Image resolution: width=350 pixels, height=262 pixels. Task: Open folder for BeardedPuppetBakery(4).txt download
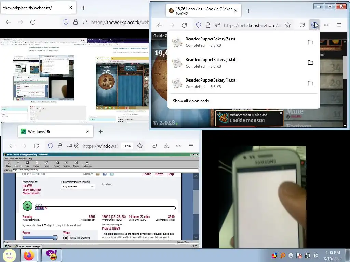tap(310, 83)
